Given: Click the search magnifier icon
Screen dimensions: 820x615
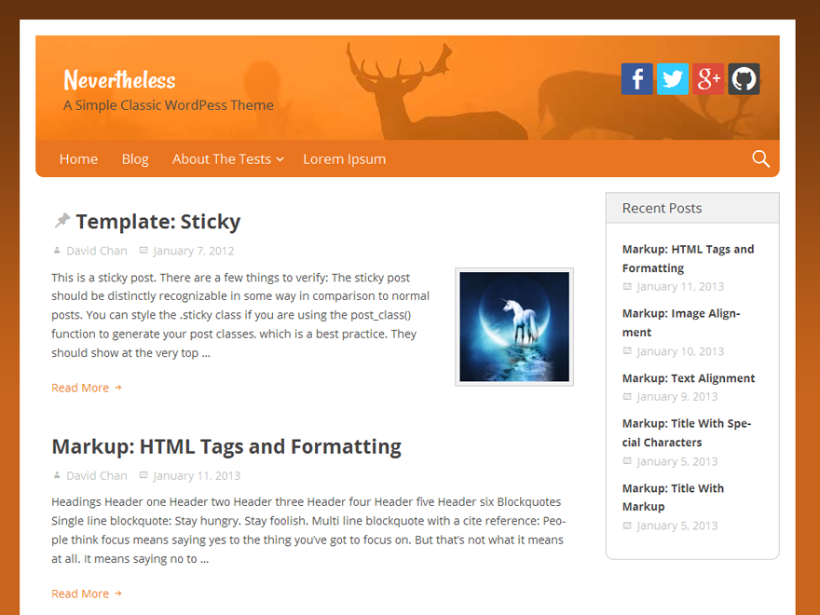Looking at the screenshot, I should (760, 158).
